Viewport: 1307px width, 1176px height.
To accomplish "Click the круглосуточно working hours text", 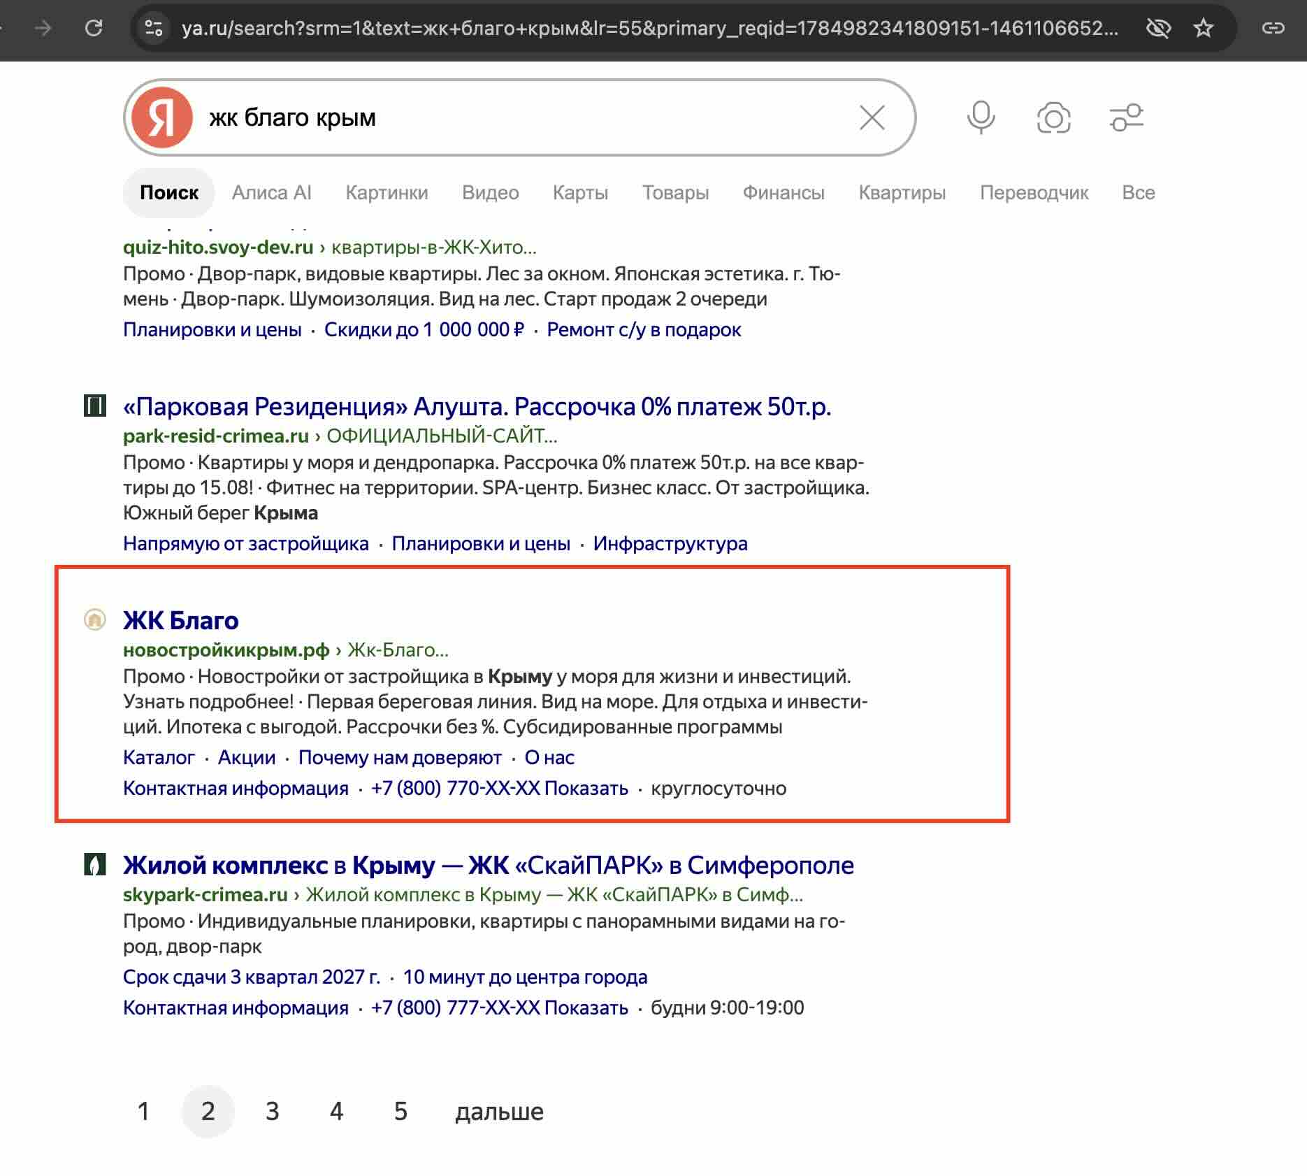I will [x=719, y=788].
